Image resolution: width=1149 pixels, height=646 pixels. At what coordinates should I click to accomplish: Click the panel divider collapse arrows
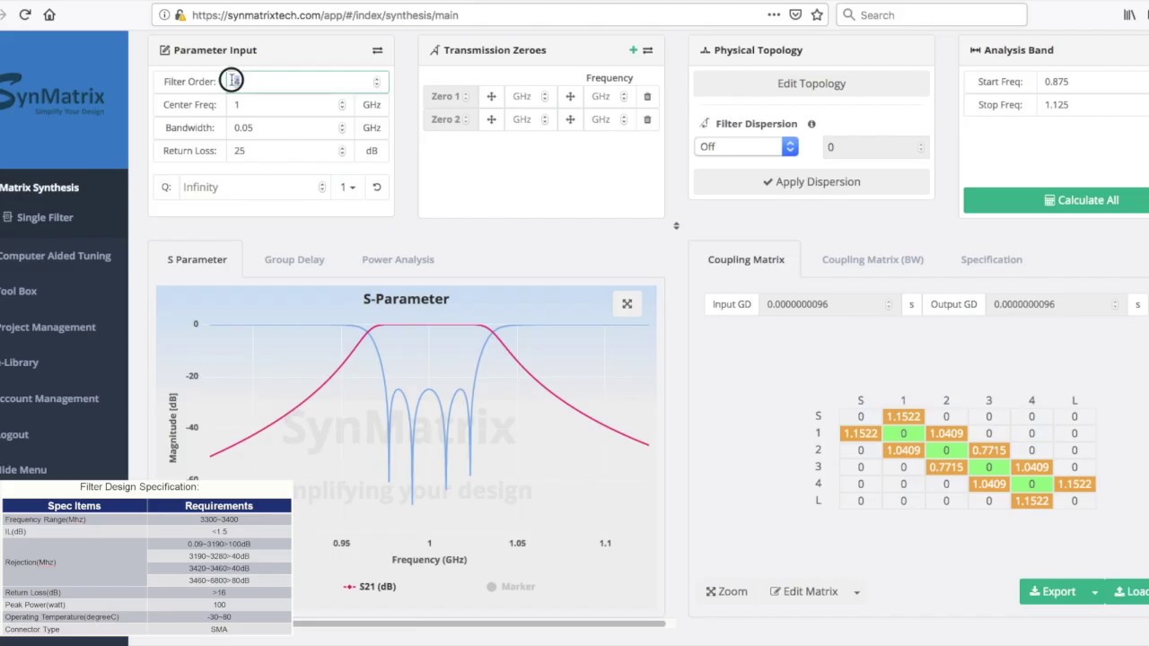point(676,226)
